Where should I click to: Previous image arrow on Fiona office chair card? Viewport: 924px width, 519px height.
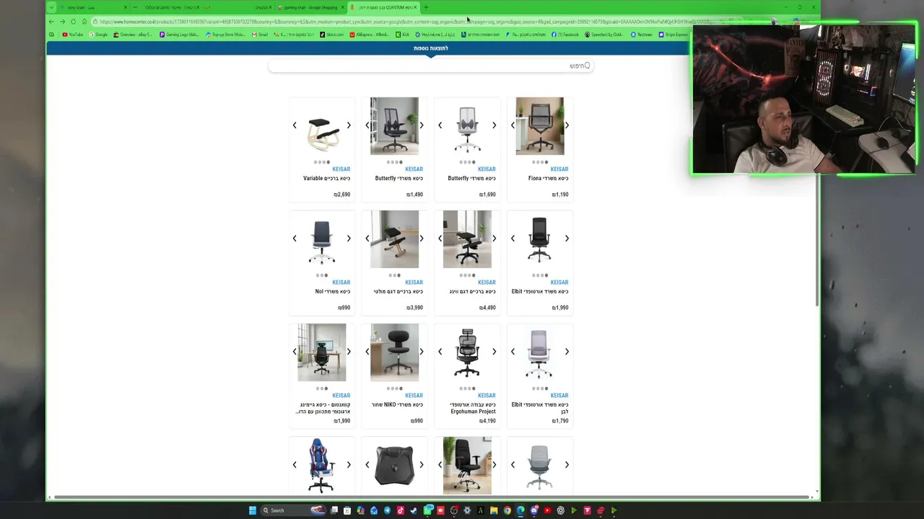click(x=513, y=125)
